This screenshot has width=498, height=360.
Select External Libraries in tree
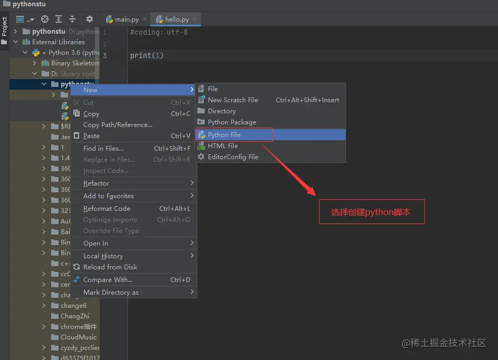tap(59, 42)
